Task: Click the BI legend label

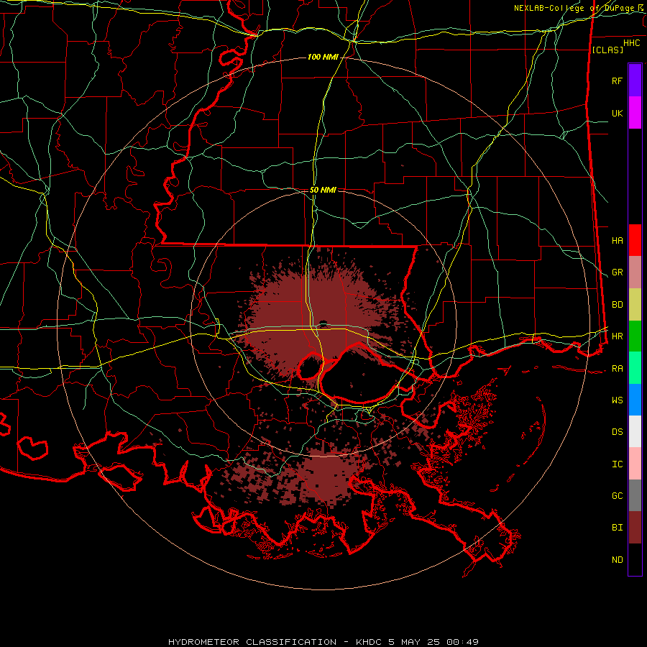Action: 617,528
